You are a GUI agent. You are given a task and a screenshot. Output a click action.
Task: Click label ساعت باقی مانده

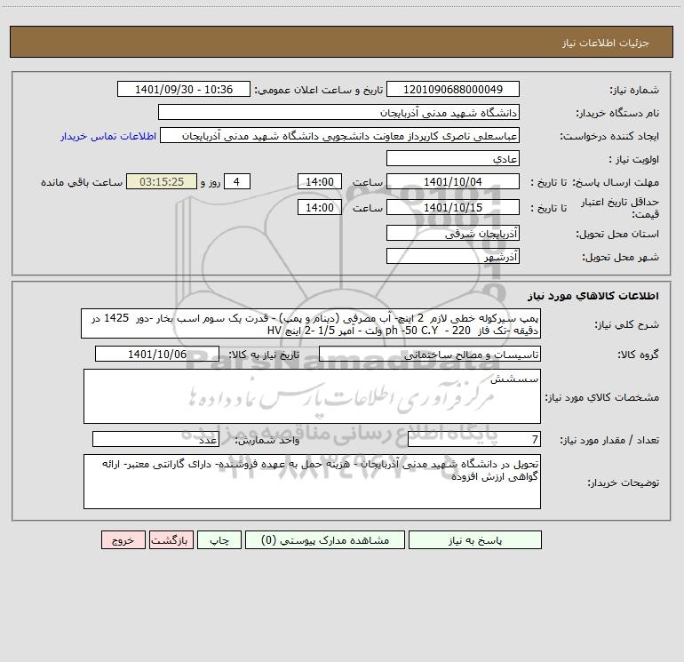[82, 182]
